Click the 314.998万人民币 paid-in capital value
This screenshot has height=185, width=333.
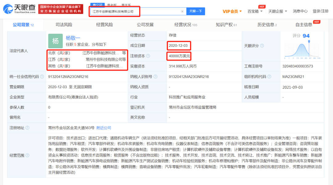(183, 66)
